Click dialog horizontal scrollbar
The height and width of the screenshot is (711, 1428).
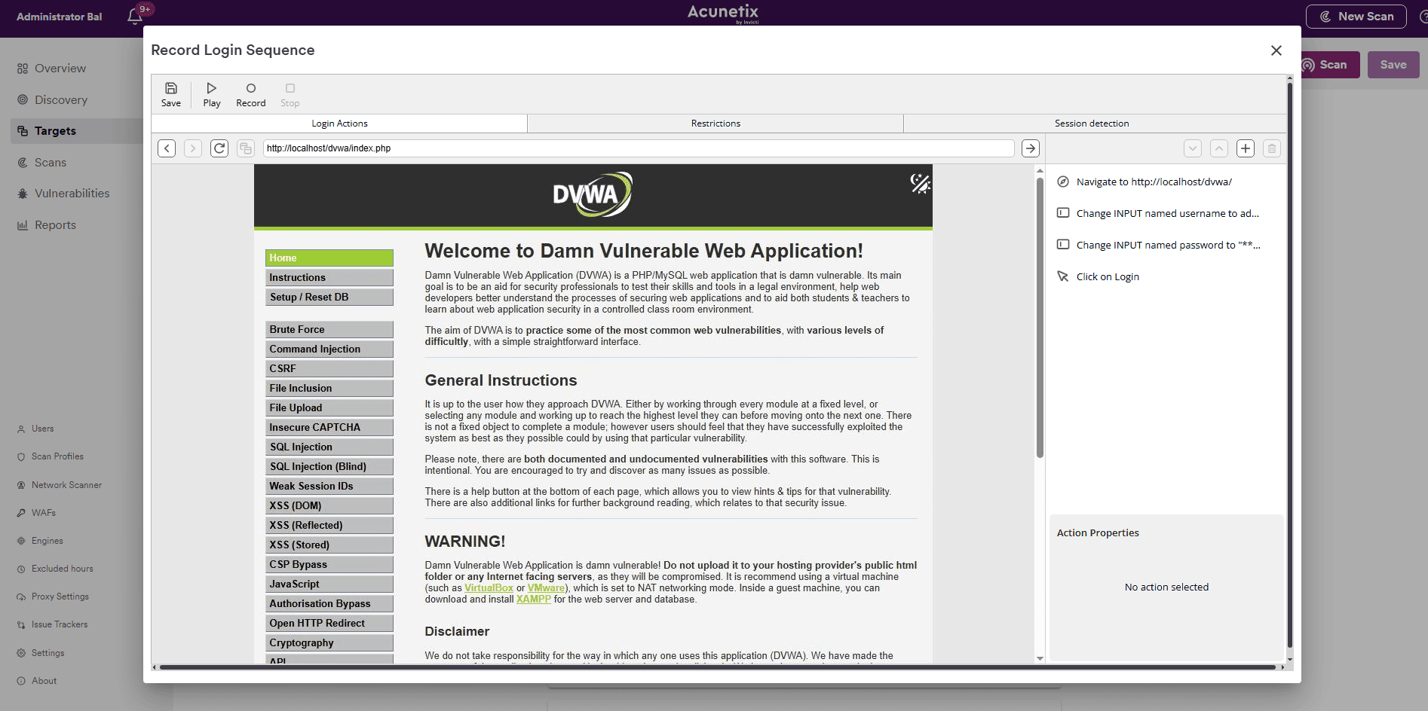[717, 667]
